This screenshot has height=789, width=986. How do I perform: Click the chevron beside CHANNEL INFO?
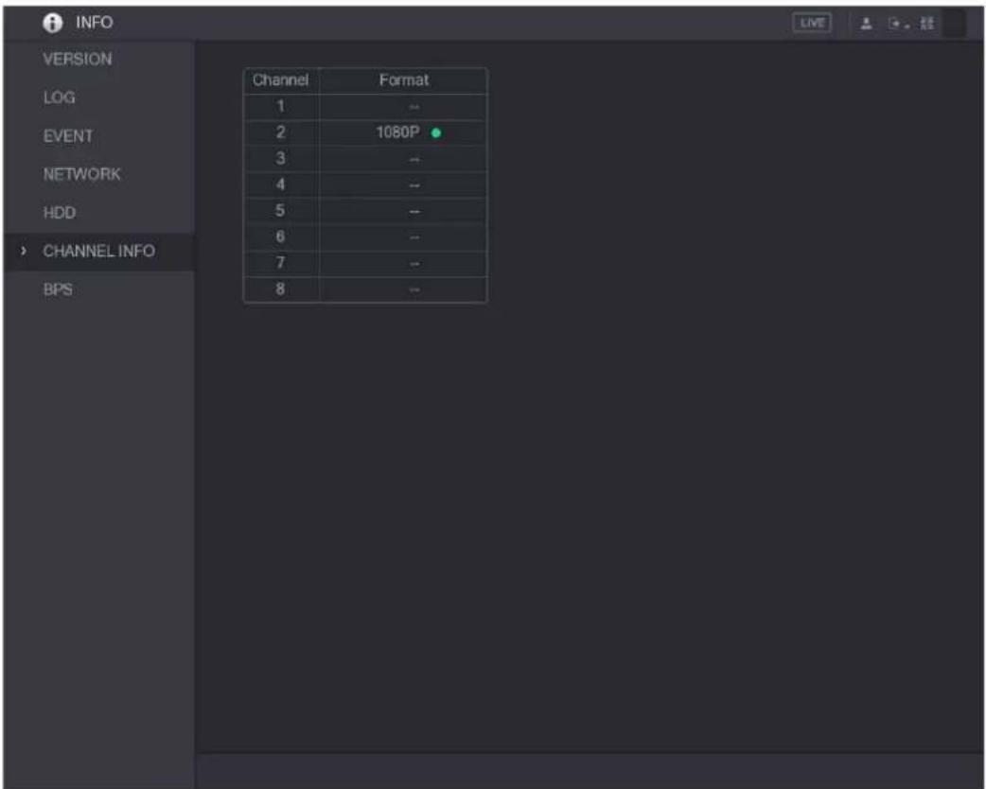point(24,251)
